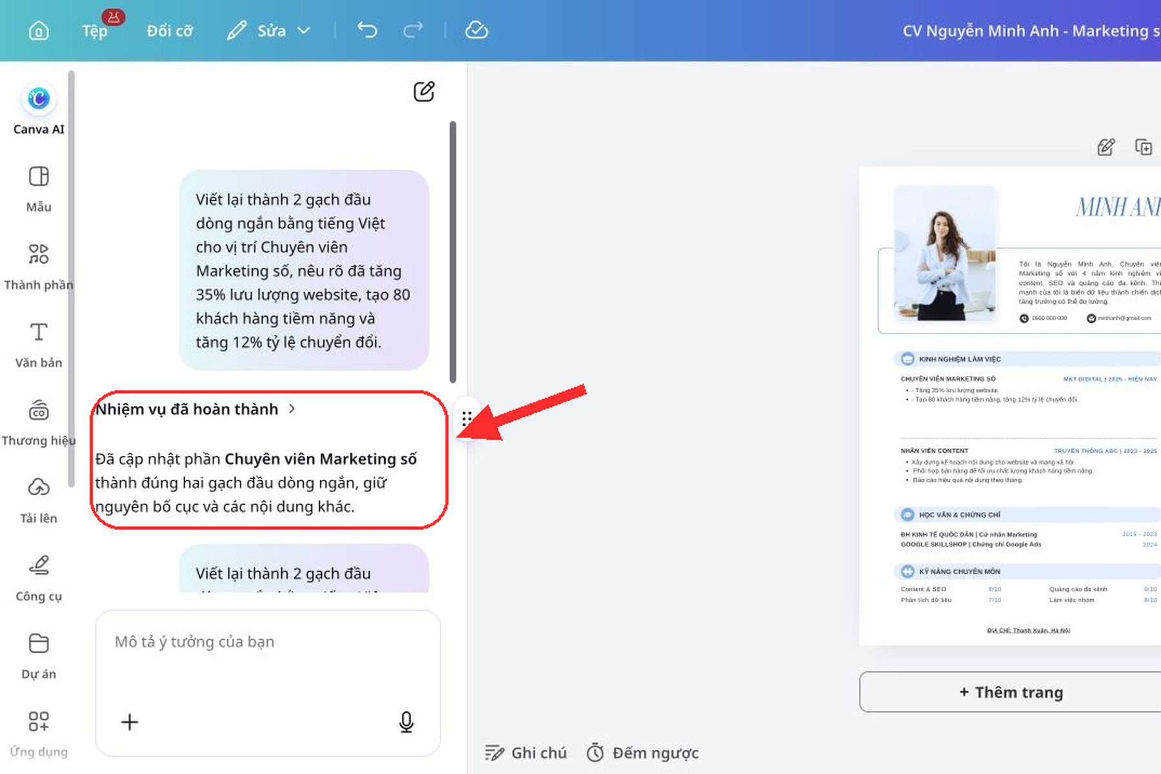Click the left sidebar scrollbar
1161x774 pixels.
point(72,277)
